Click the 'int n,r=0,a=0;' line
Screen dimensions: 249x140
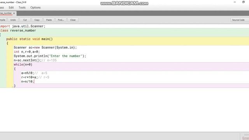tap(27, 52)
